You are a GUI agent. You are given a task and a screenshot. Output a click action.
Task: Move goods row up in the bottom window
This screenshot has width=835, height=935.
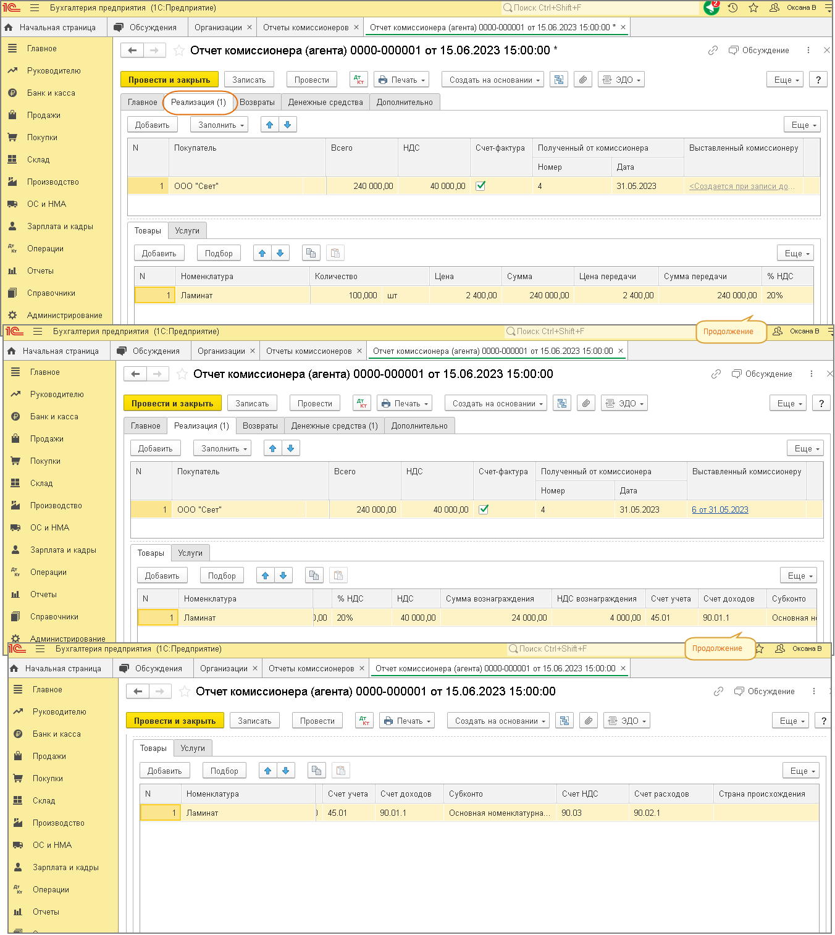tap(267, 771)
